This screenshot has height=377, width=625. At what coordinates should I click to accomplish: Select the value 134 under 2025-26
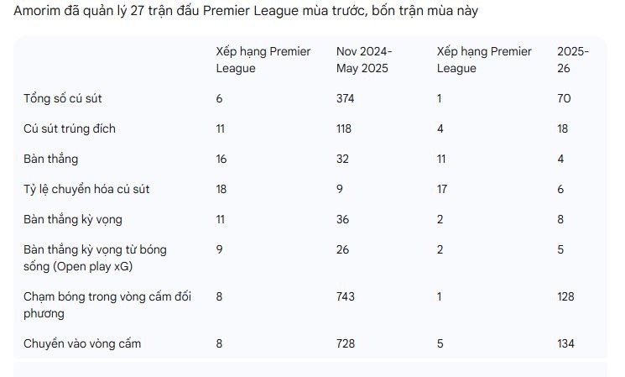tap(565, 344)
